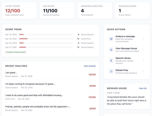Select the Speeches Saved card
The width and height of the screenshot is (152, 116).
(132, 11)
